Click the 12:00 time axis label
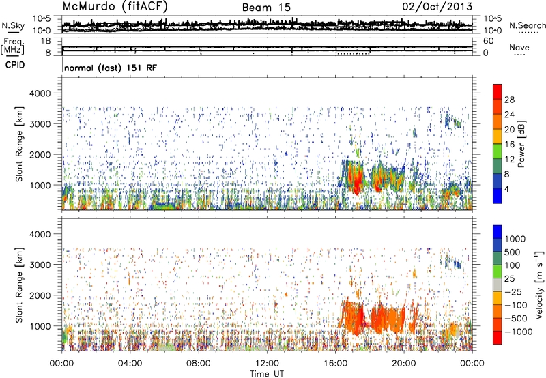Viewport: 546px width, 378px height. coord(267,364)
